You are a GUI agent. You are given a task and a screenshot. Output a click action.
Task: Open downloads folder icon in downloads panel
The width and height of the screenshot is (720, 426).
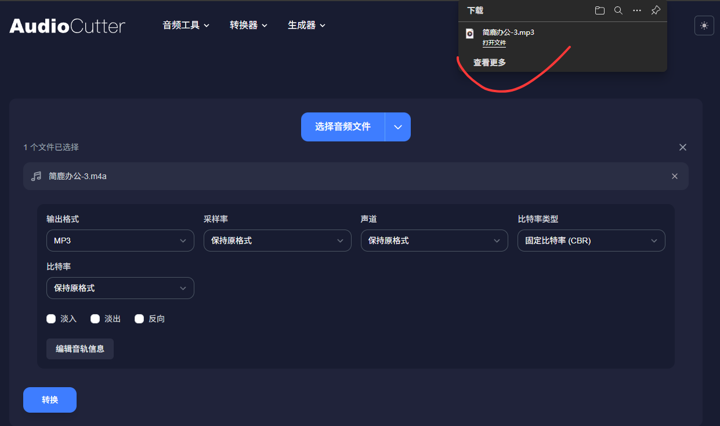(x=600, y=10)
